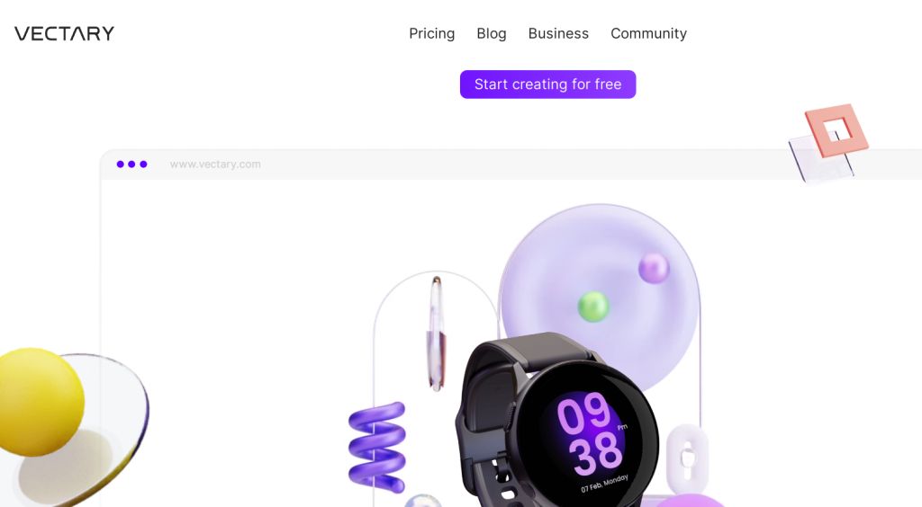
Task: Visit the Community page
Action: [x=648, y=34]
